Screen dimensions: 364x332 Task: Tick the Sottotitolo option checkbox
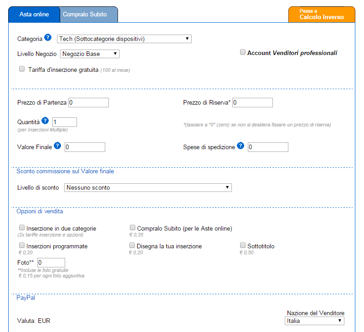pos(242,245)
